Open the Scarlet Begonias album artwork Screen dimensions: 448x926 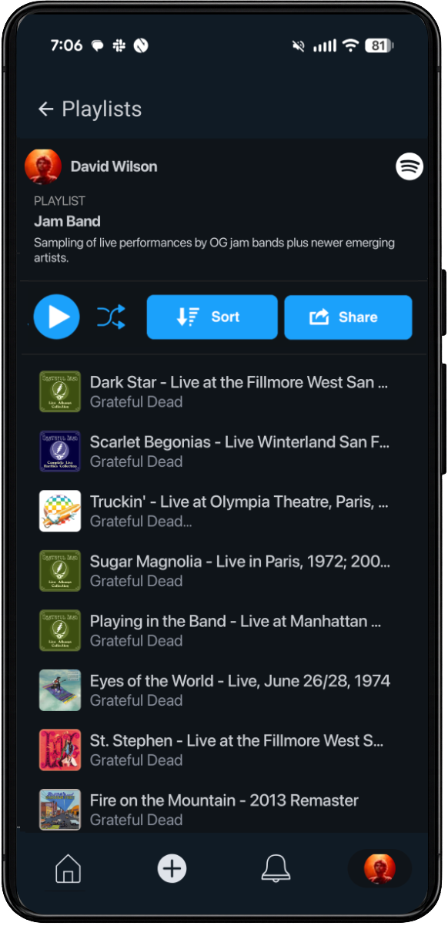click(x=60, y=451)
